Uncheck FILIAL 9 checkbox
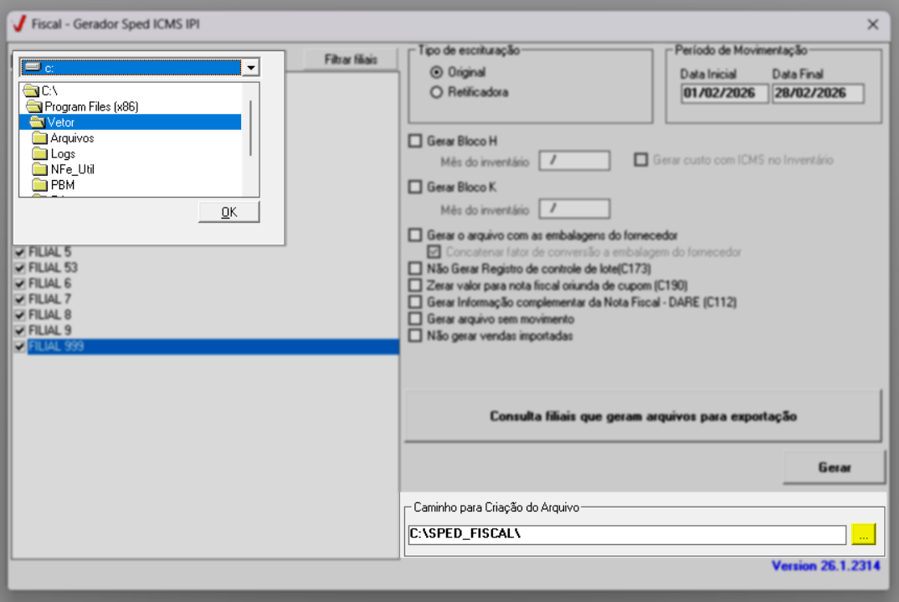The width and height of the screenshot is (899, 602). 20,331
